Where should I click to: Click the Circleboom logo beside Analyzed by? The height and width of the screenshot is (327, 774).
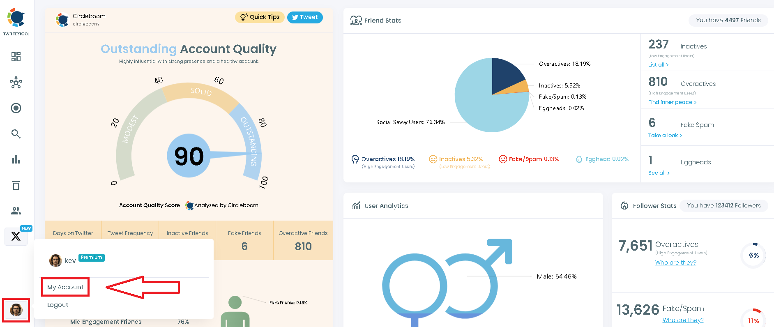189,205
